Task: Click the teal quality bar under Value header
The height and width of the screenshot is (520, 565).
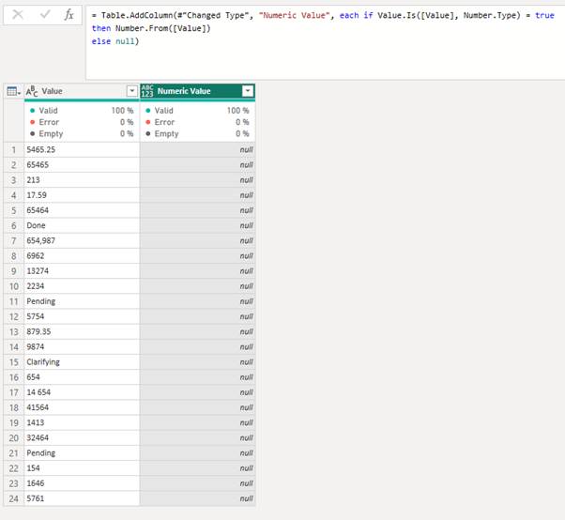Action: pyautogui.click(x=81, y=100)
